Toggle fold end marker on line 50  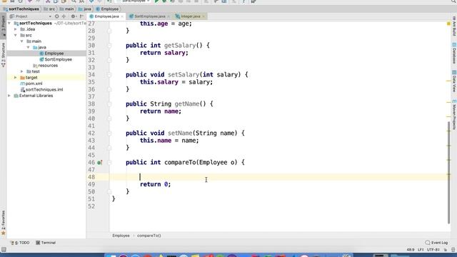point(109,192)
